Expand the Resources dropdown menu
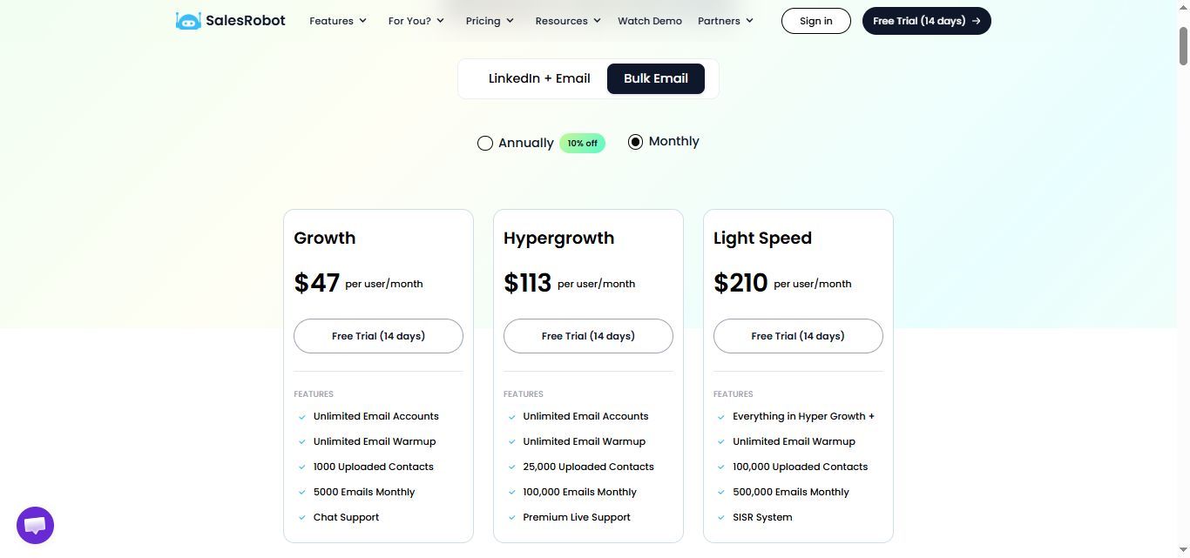The image size is (1190, 558). [568, 21]
